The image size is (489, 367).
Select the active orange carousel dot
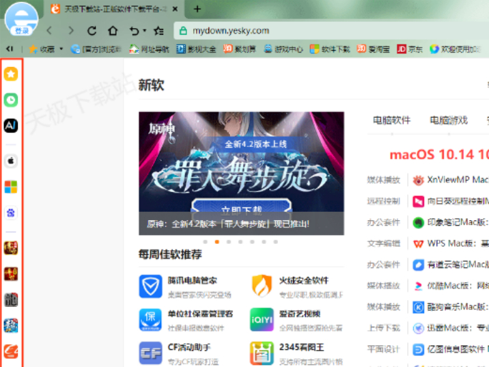(x=217, y=242)
